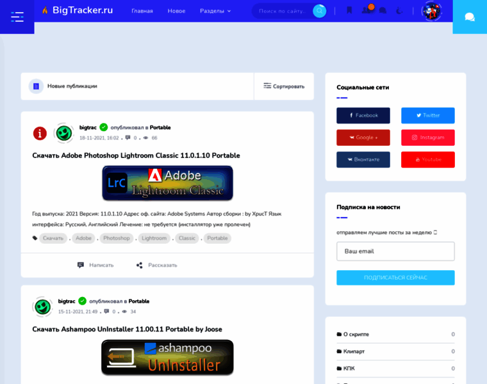
Task: Click the verified checkmark beside bigtrac on Ashampoo post
Action: pyautogui.click(x=82, y=301)
